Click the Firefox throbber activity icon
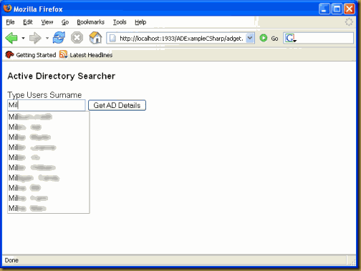This screenshot has width=361, height=271. click(349, 22)
